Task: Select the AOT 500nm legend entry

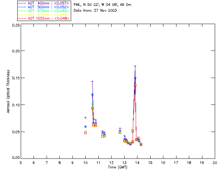Action: (44, 7)
